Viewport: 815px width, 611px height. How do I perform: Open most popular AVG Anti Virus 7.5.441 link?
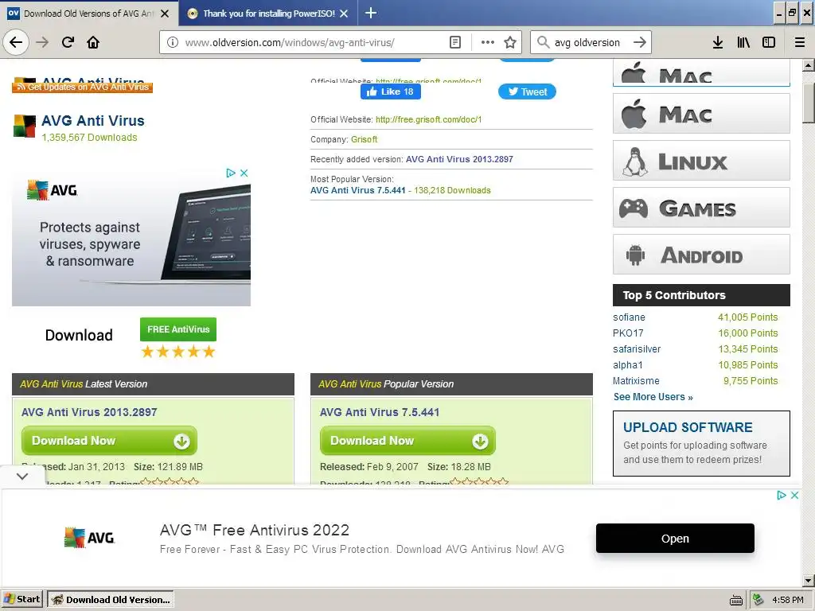(x=357, y=190)
